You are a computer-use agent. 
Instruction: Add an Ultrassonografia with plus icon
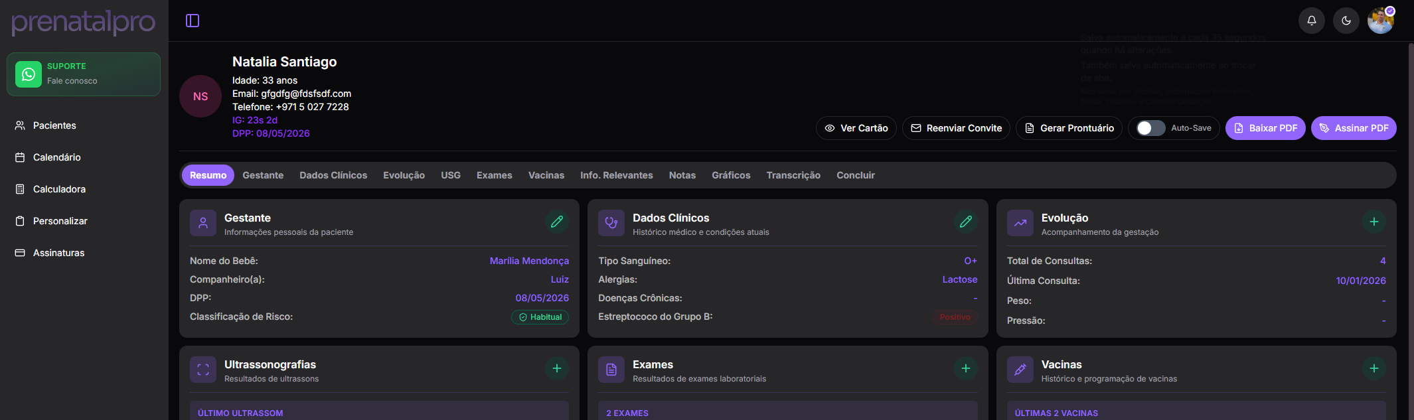click(x=556, y=368)
